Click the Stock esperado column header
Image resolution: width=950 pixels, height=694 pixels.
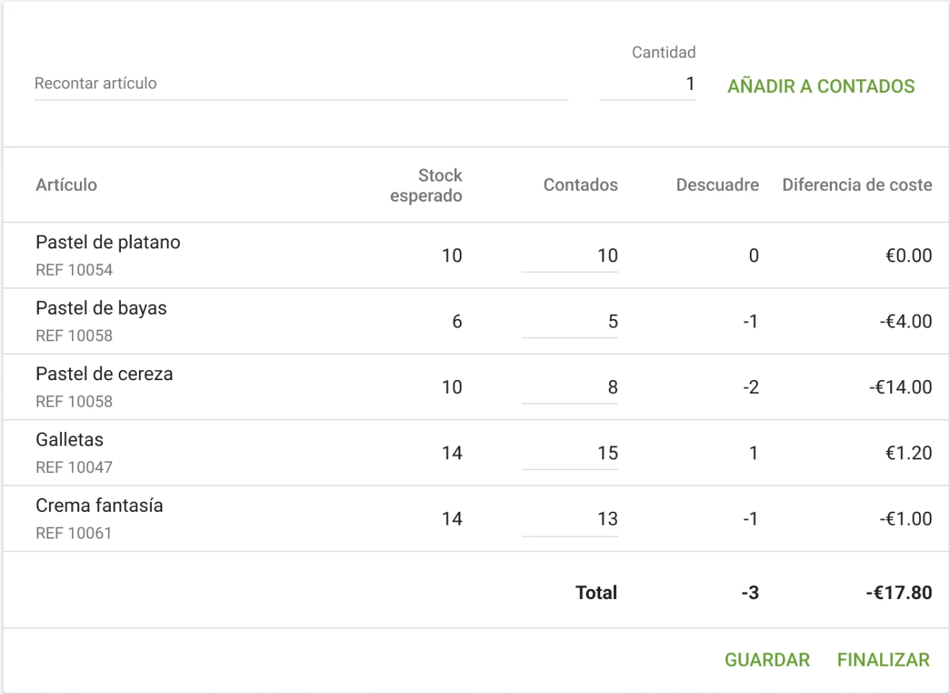pos(426,186)
